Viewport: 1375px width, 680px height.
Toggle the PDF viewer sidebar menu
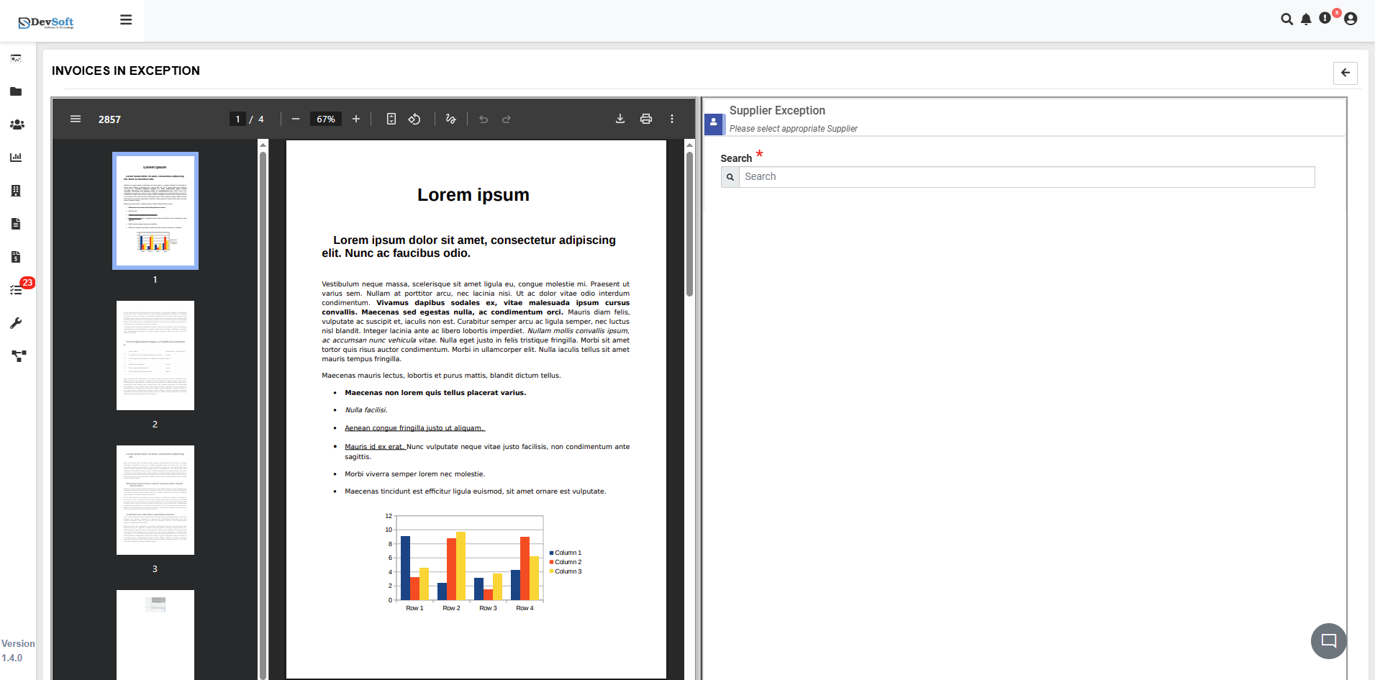pos(76,119)
